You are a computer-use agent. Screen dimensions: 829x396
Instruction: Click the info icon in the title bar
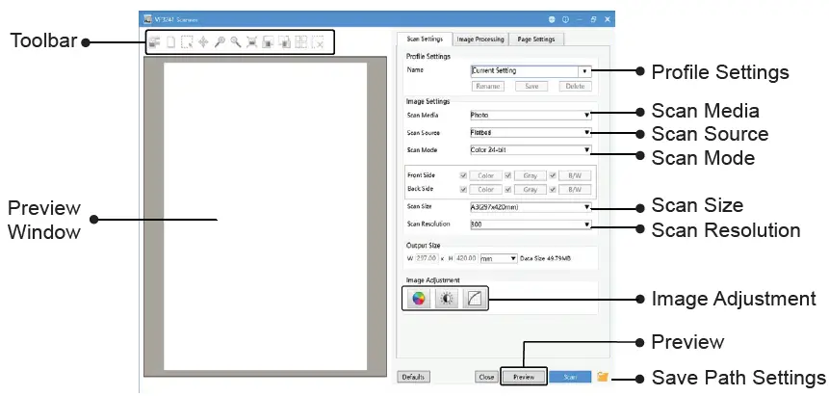coord(565,19)
